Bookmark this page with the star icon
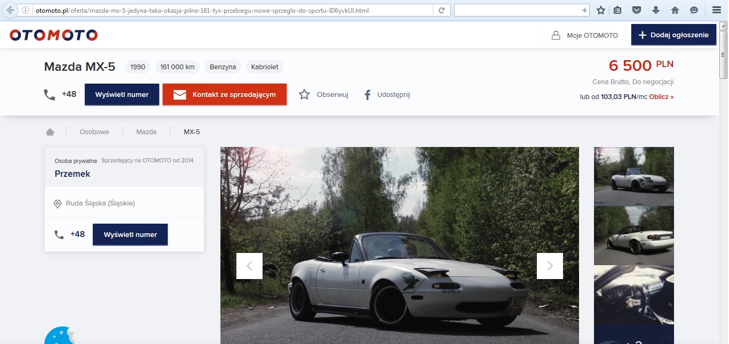729x344 pixels. (601, 10)
